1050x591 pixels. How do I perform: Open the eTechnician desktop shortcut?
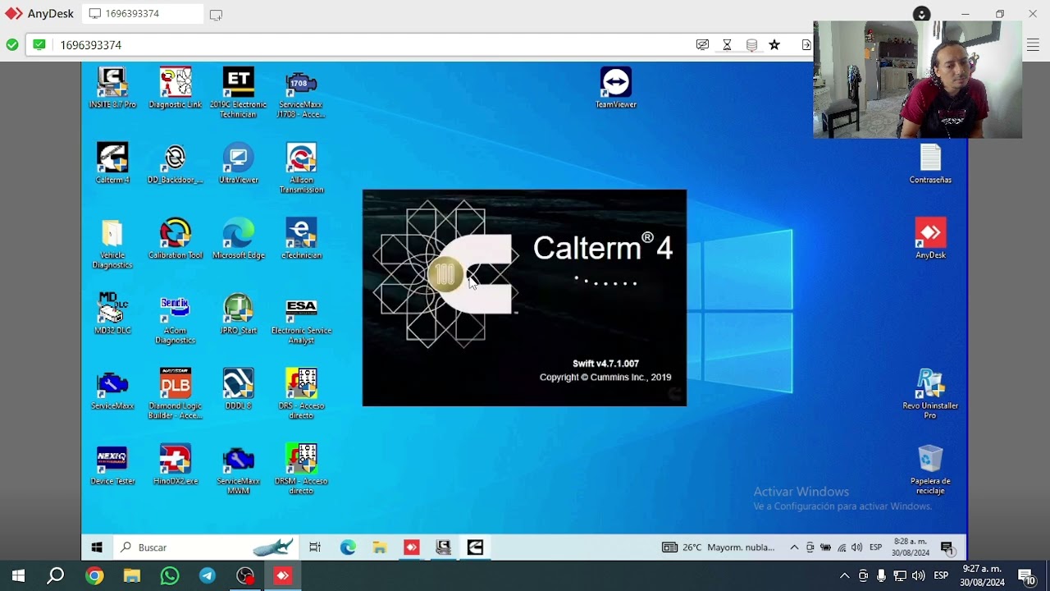coord(301,239)
